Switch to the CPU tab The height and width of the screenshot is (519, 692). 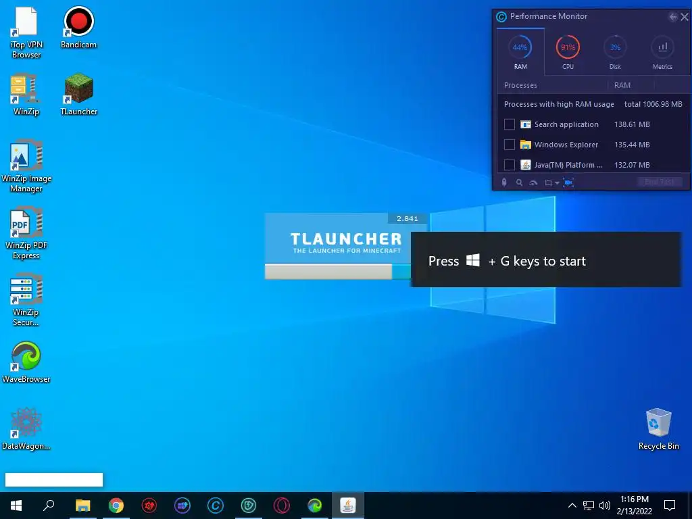(x=568, y=52)
